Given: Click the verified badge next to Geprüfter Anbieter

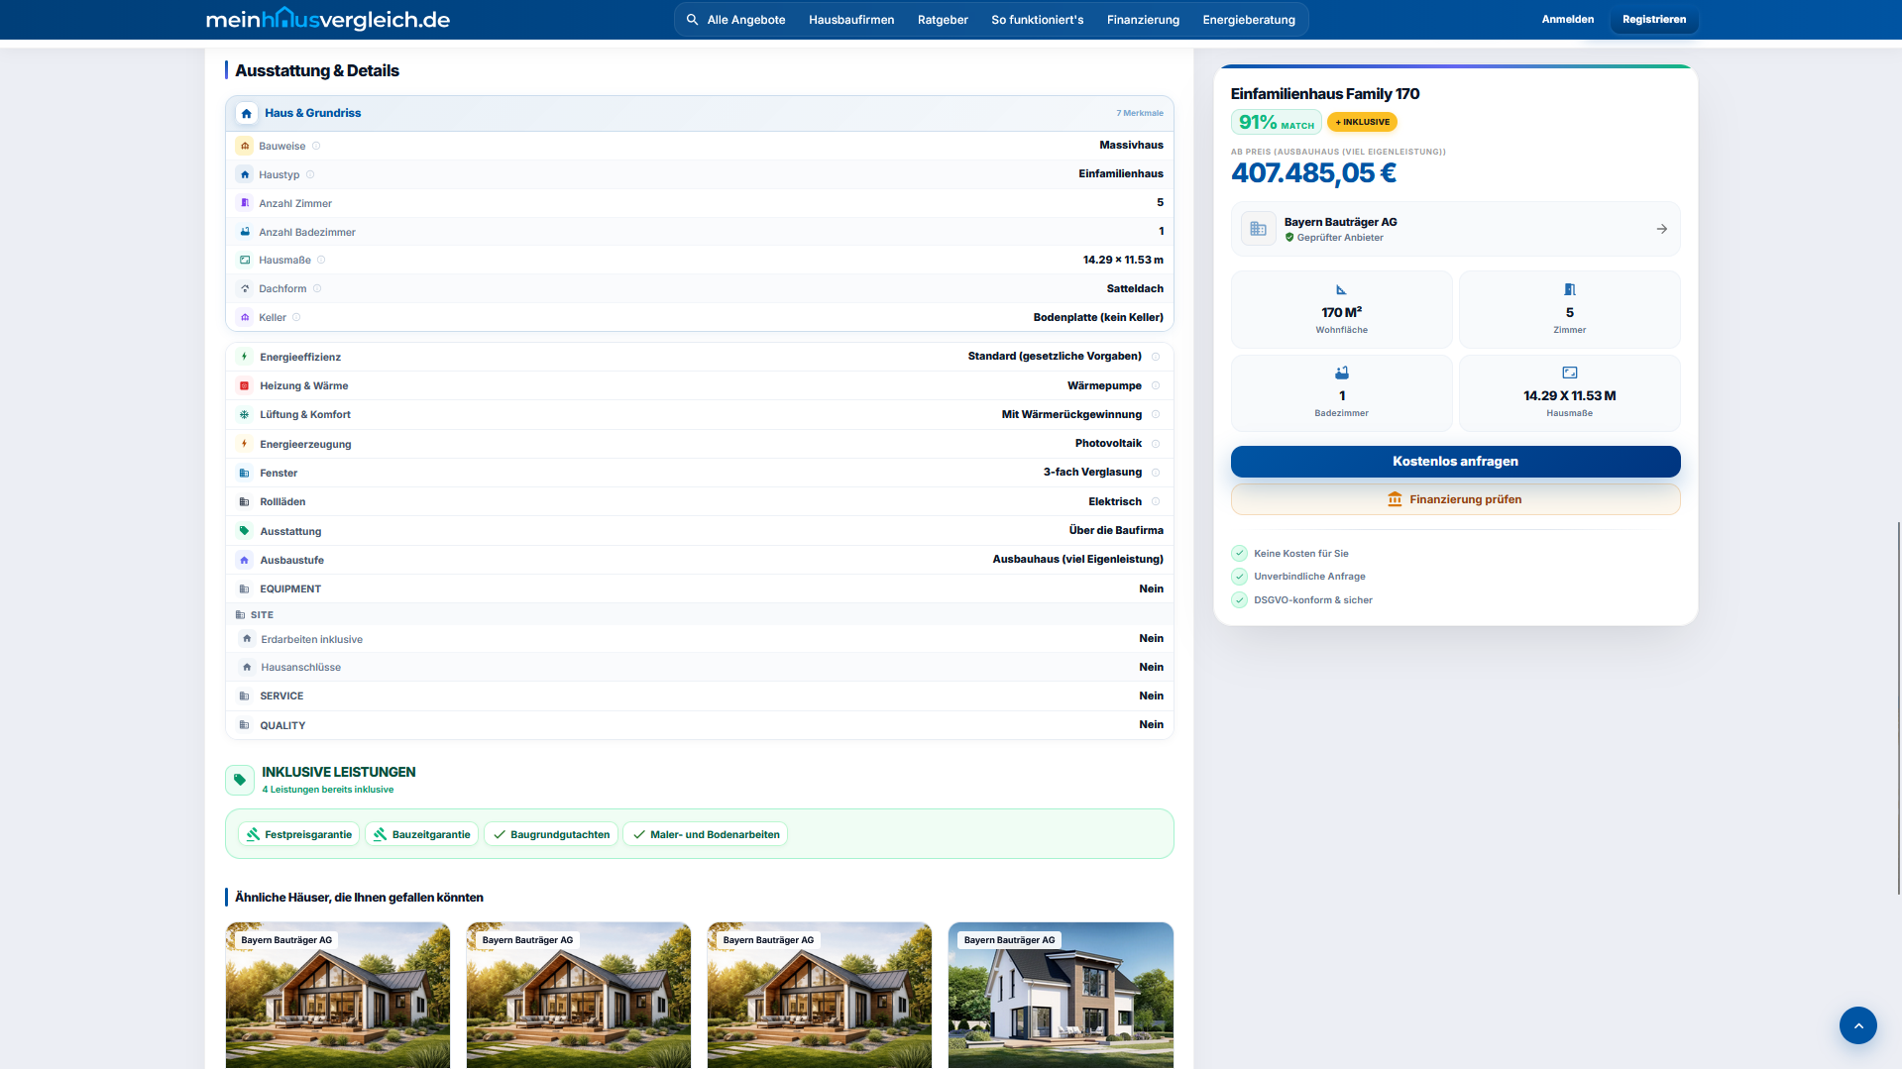Looking at the screenshot, I should coord(1289,238).
